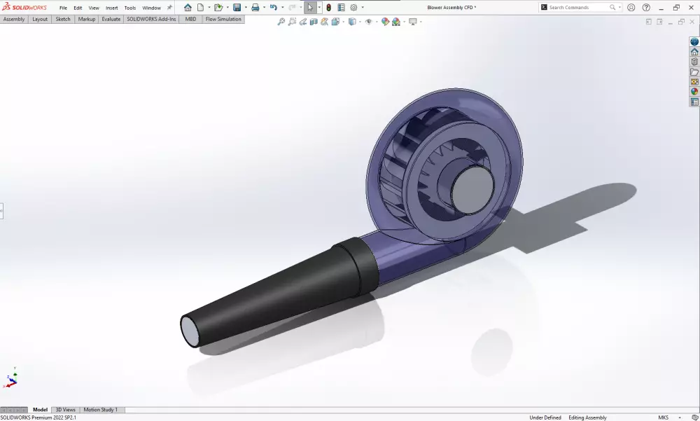Activate the Zoom to Area tool
Screen dimensions: 700x421
[x=293, y=22]
